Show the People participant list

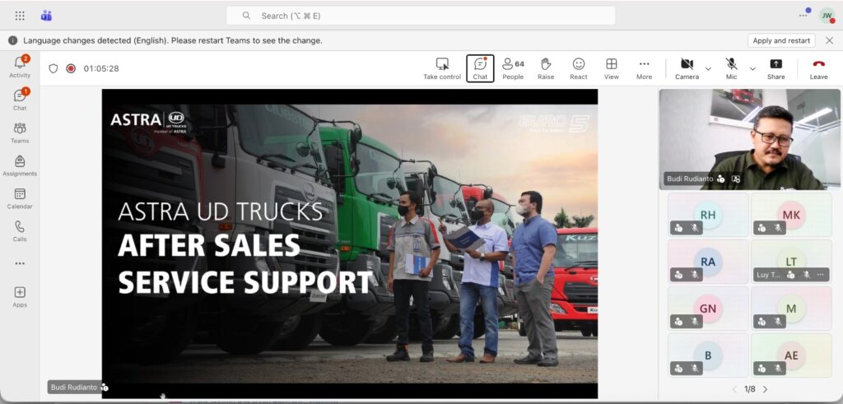tap(513, 69)
